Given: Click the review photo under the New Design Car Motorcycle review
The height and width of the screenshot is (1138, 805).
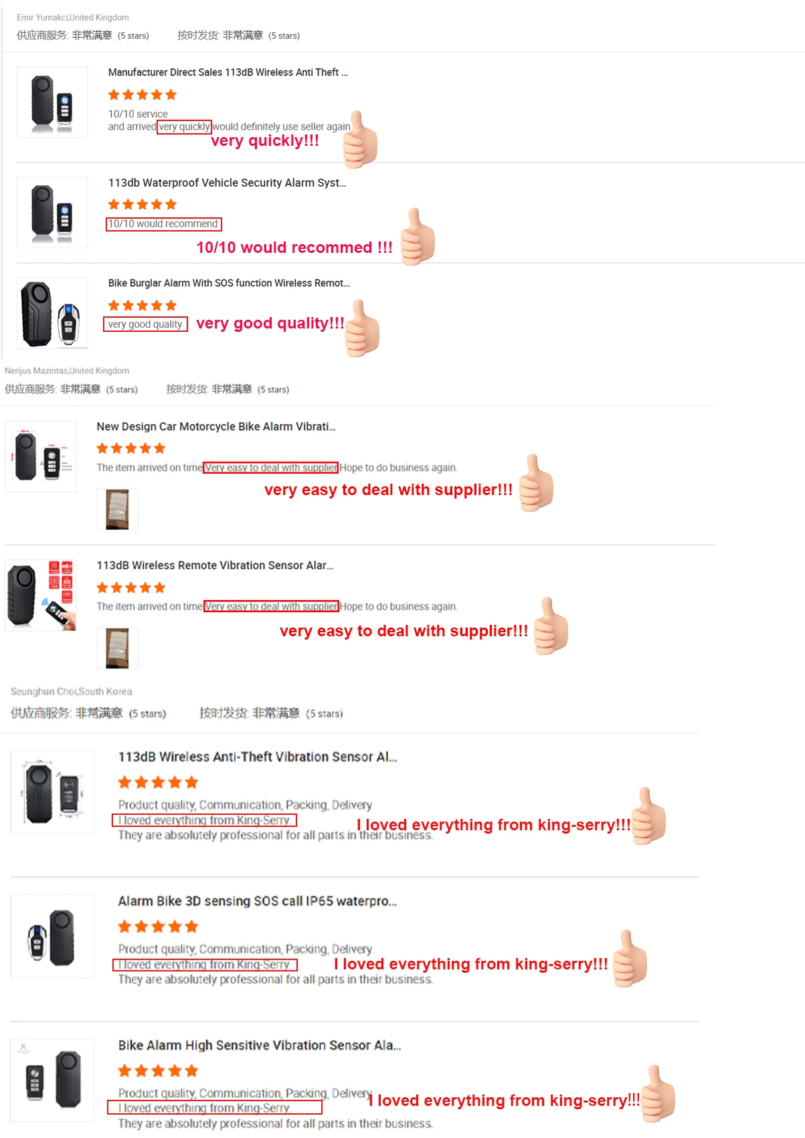Looking at the screenshot, I should [118, 509].
